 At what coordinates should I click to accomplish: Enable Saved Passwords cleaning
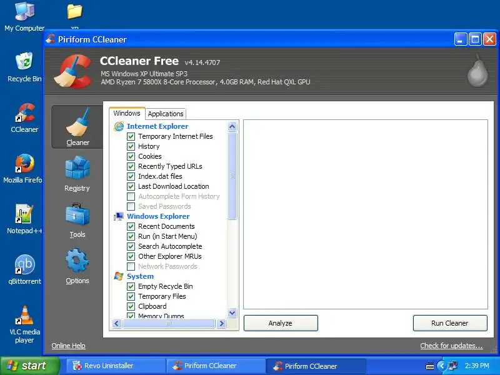[131, 206]
